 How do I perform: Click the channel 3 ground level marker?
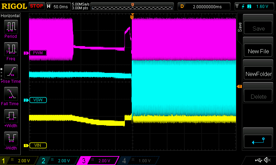(x=26, y=53)
